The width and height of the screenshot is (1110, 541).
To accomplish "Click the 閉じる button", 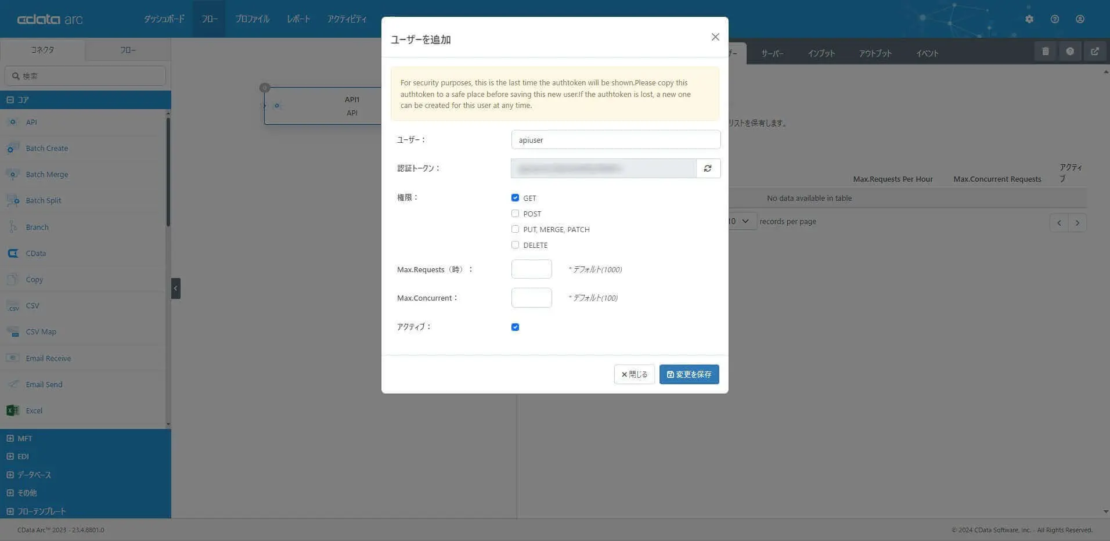I will pos(635,374).
